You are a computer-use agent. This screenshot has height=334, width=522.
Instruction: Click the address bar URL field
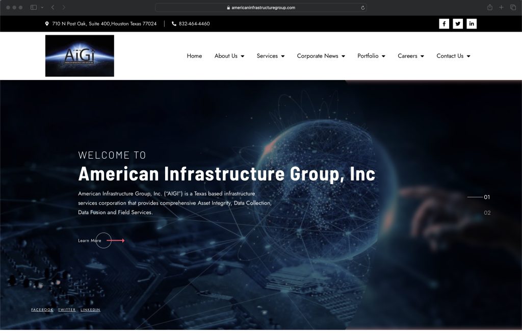coord(261,8)
